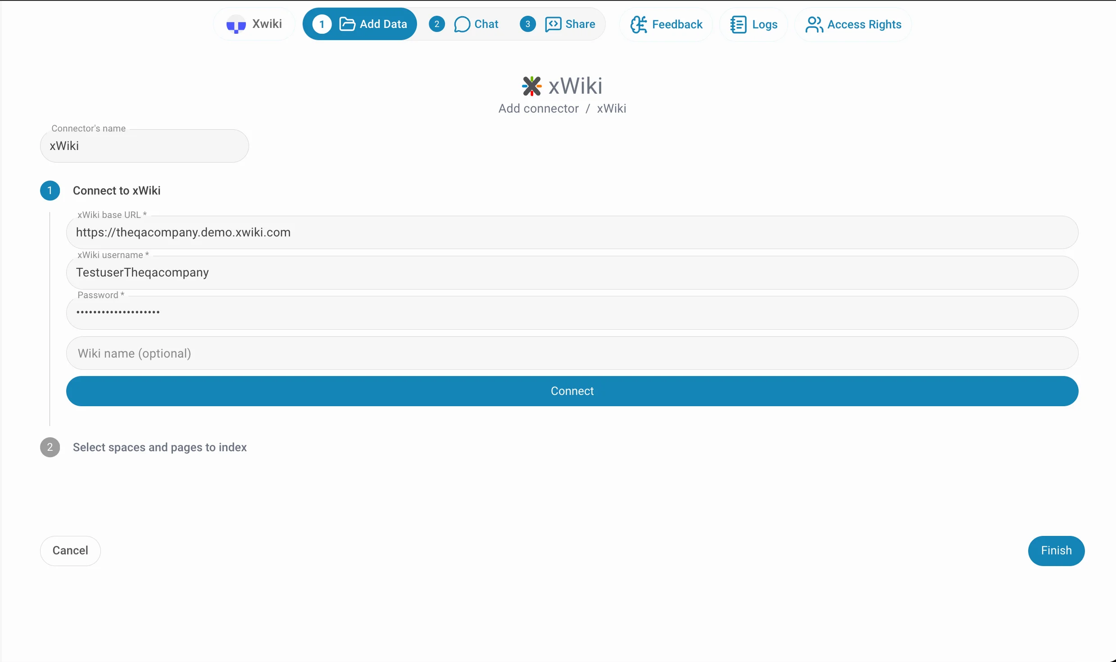Focus the Password field
Screen dimensions: 1116x662
tap(572, 313)
